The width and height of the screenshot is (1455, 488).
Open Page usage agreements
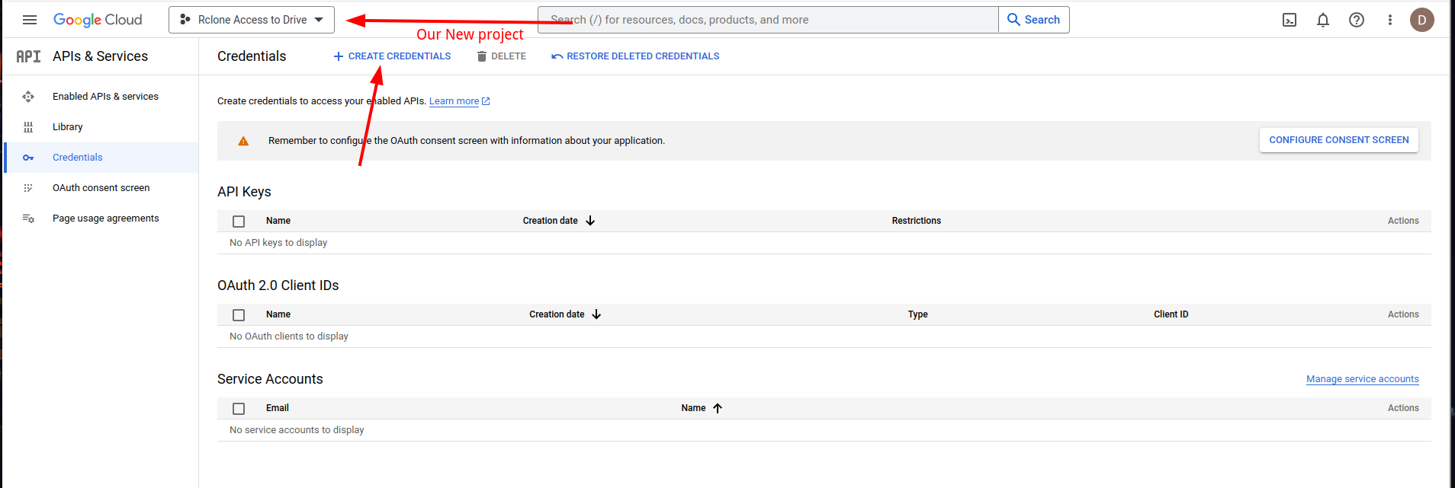[x=106, y=218]
